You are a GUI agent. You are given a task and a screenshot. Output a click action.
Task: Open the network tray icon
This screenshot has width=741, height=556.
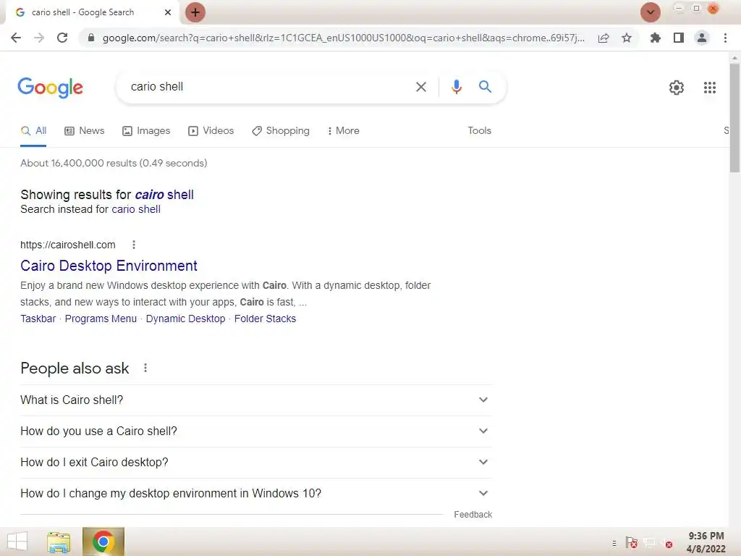click(x=649, y=543)
